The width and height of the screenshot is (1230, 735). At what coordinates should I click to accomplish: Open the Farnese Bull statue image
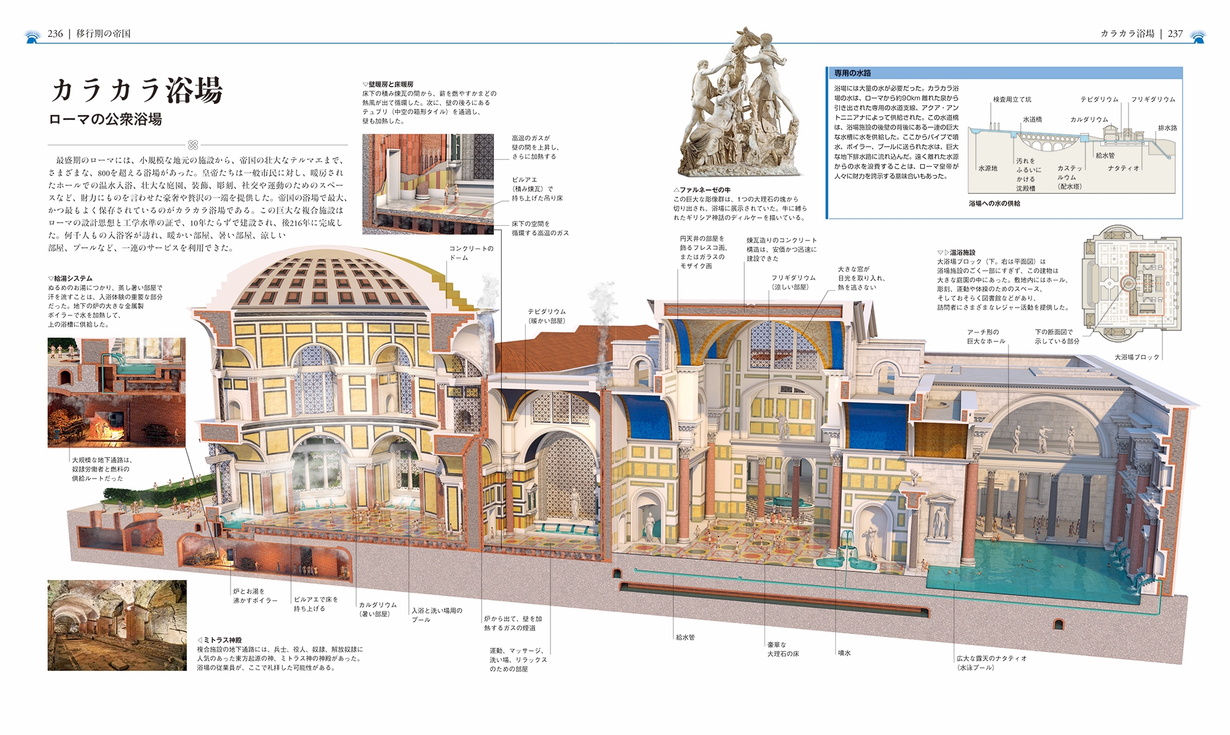pos(739,103)
